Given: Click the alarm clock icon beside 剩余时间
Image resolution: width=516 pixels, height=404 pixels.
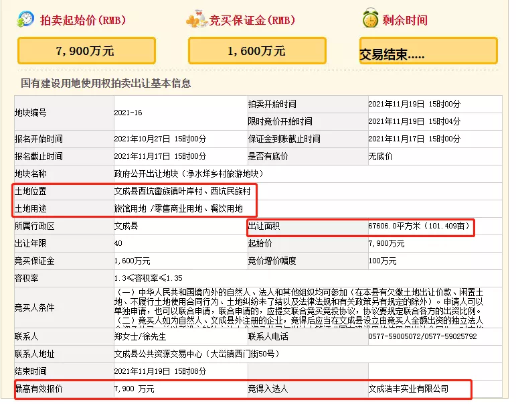Looking at the screenshot, I should click(371, 18).
